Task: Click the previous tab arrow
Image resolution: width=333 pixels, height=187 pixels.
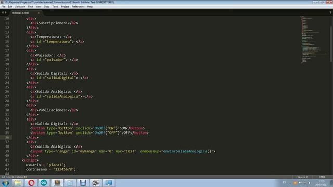Action: [2, 12]
